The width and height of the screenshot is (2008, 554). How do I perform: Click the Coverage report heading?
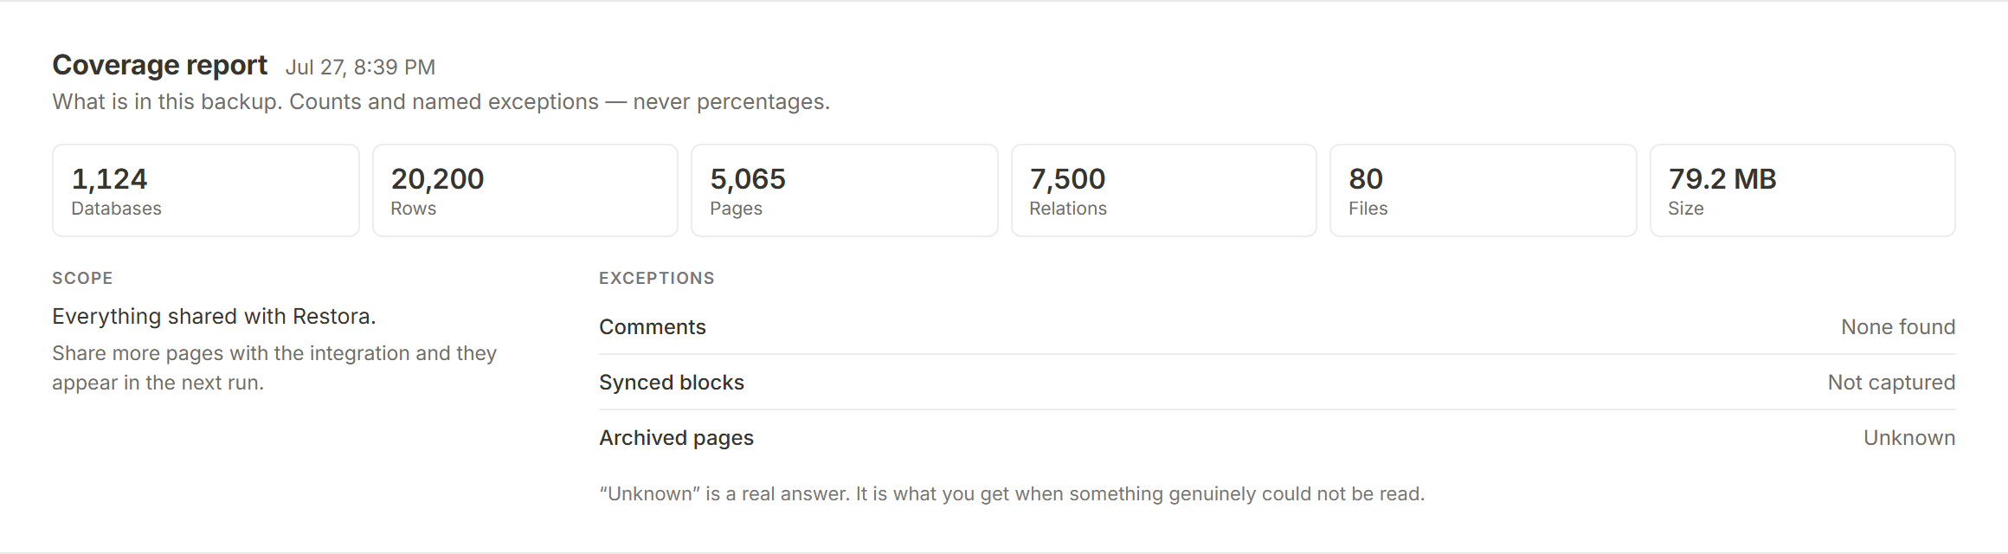(160, 66)
